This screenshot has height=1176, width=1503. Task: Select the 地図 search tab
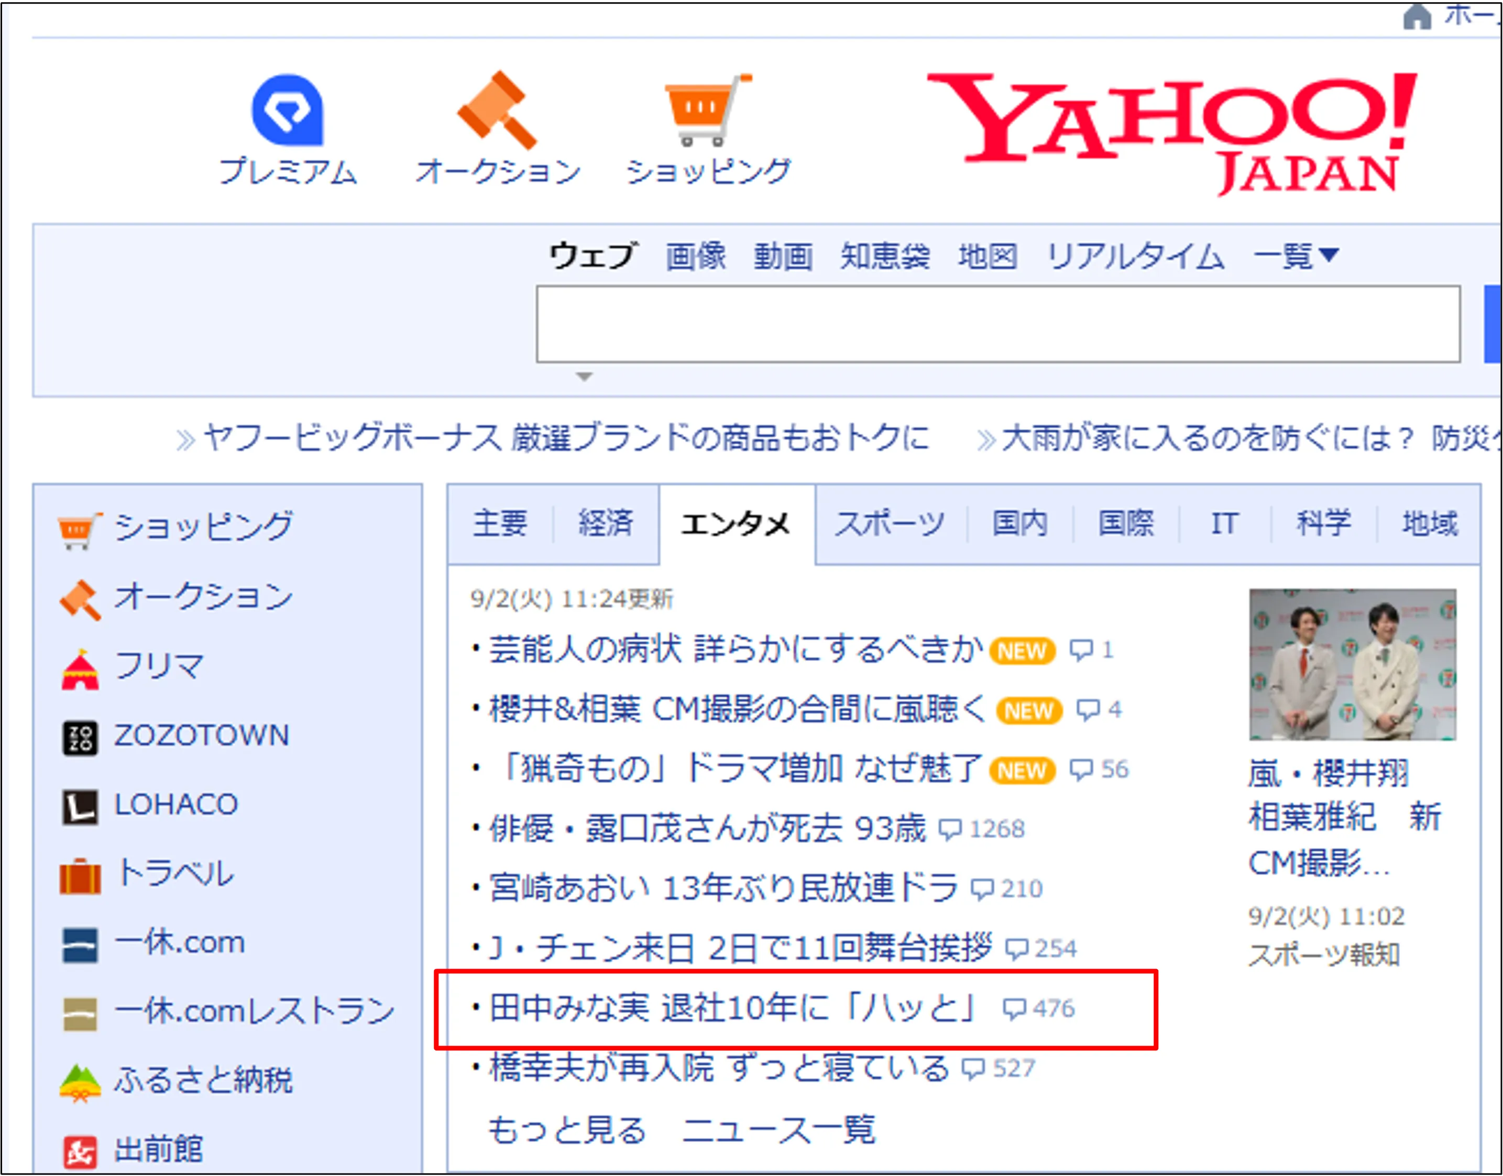click(x=988, y=256)
